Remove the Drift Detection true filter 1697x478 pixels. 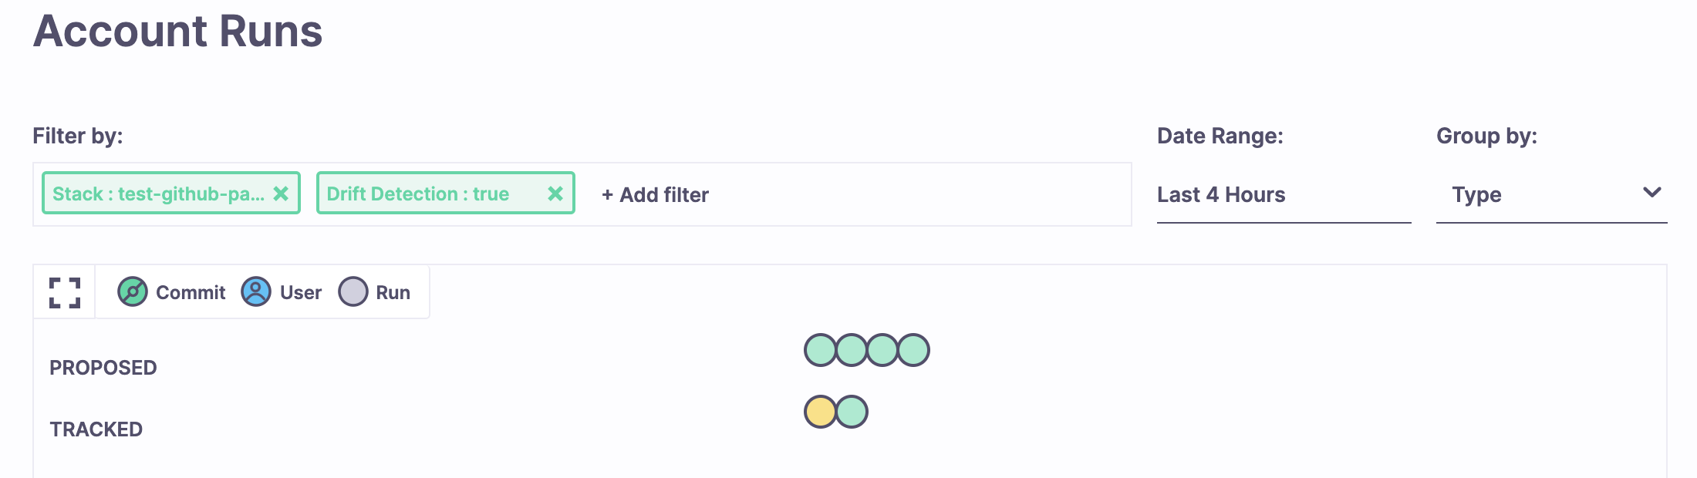[x=555, y=194]
